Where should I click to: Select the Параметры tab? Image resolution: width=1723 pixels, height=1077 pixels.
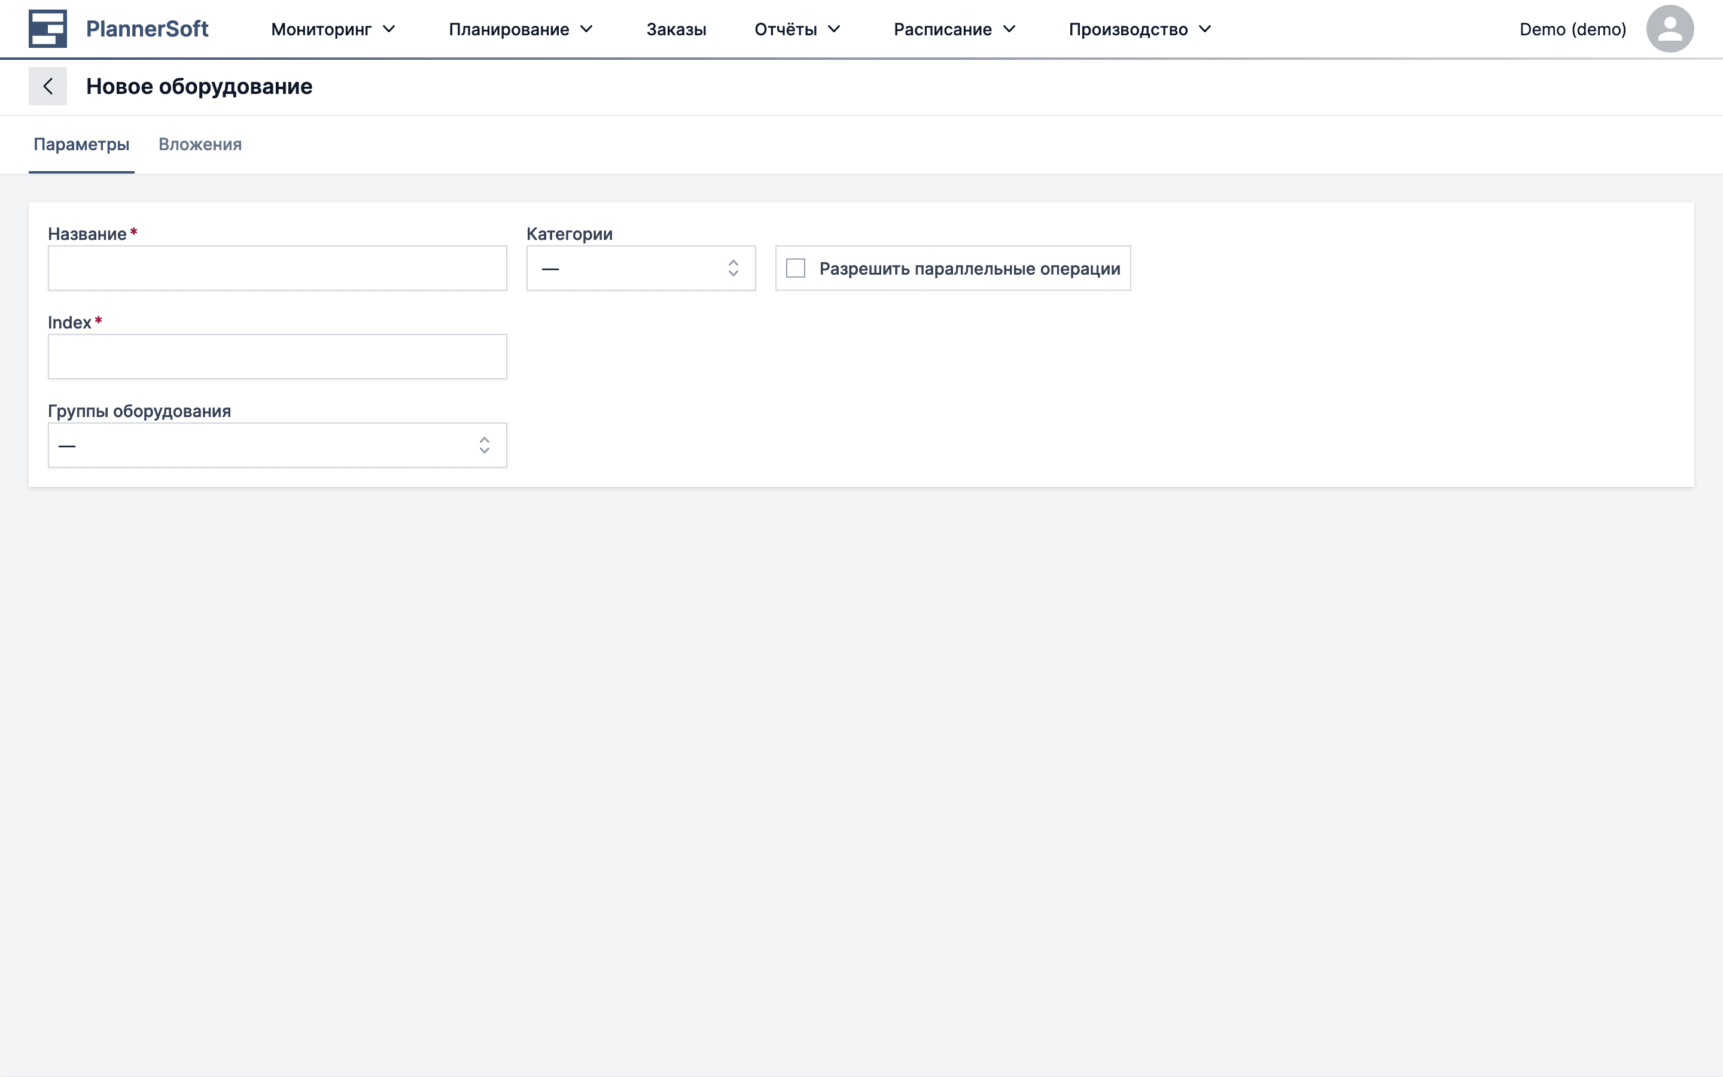(81, 145)
